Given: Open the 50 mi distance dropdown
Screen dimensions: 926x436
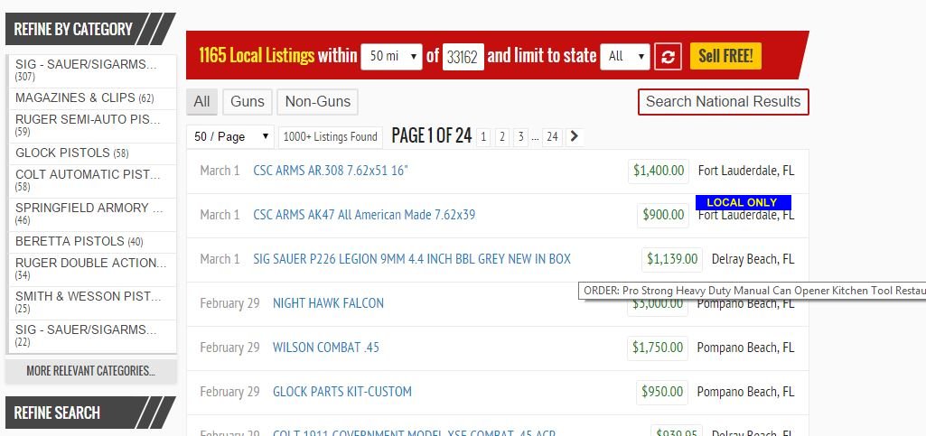Looking at the screenshot, I should pos(391,56).
